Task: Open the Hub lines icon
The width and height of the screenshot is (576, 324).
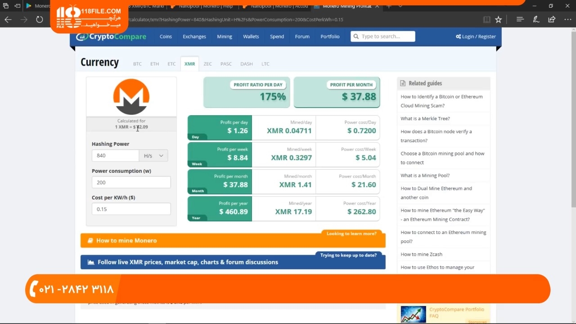Action: (520, 19)
